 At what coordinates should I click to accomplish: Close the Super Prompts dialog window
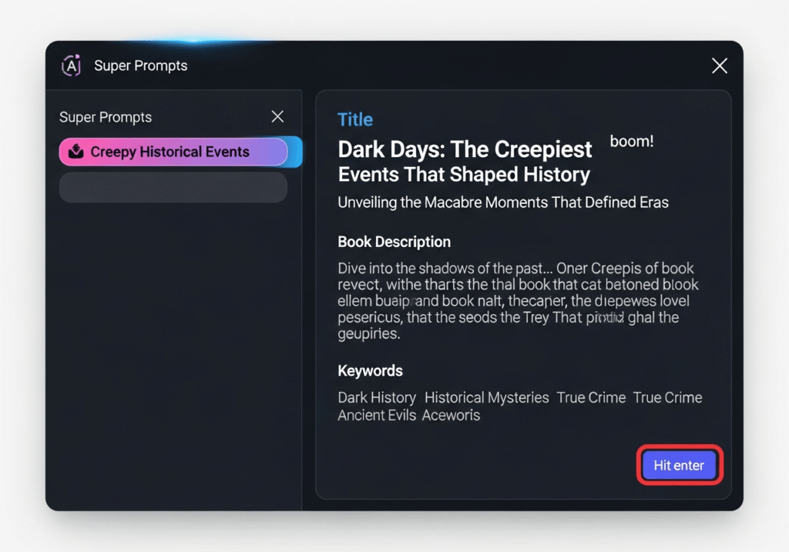(719, 65)
